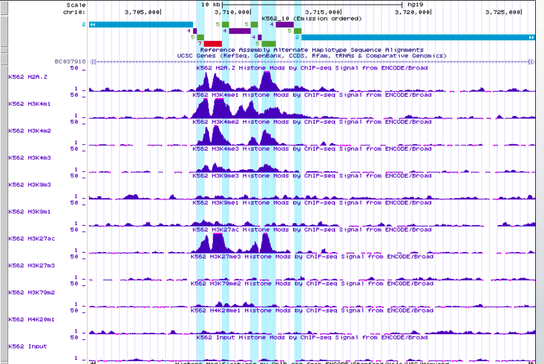Open K562 H2A.Z track label
The width and height of the screenshot is (544, 364).
(28, 77)
